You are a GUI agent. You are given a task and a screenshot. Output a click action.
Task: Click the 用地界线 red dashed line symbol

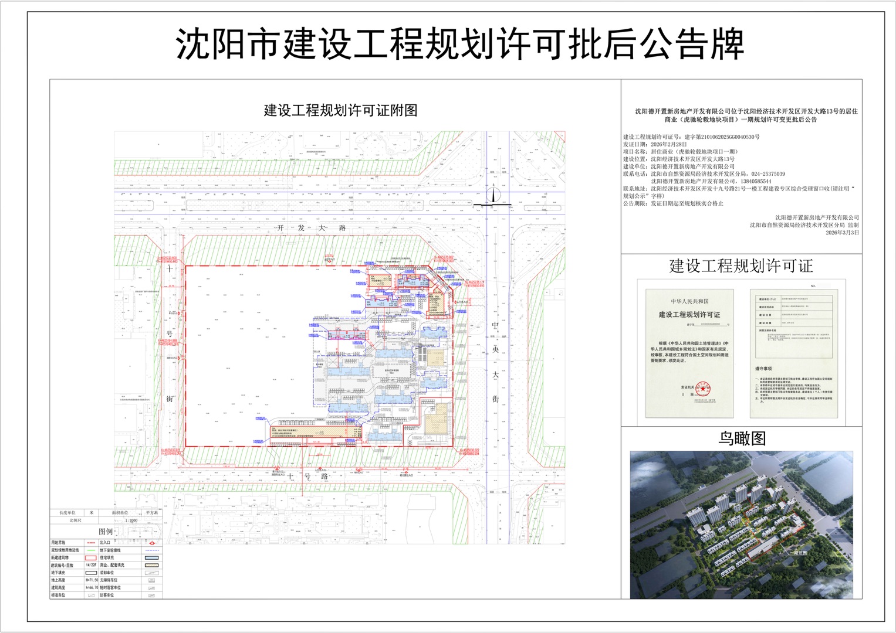[92, 542]
